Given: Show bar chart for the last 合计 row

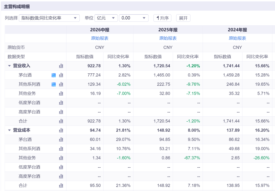Looking at the screenshot, I should [x=61, y=185].
